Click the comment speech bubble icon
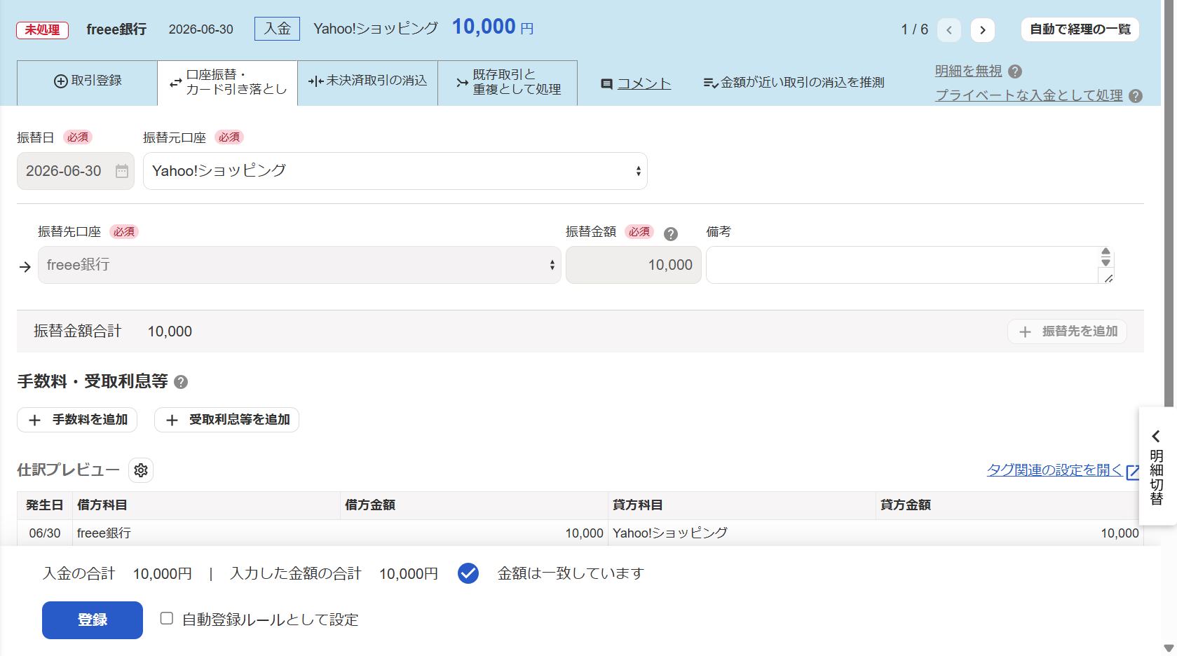This screenshot has height=656, width=1177. 607,84
